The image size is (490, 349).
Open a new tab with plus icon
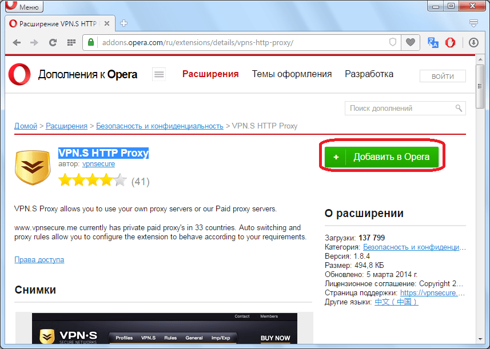coord(124,23)
